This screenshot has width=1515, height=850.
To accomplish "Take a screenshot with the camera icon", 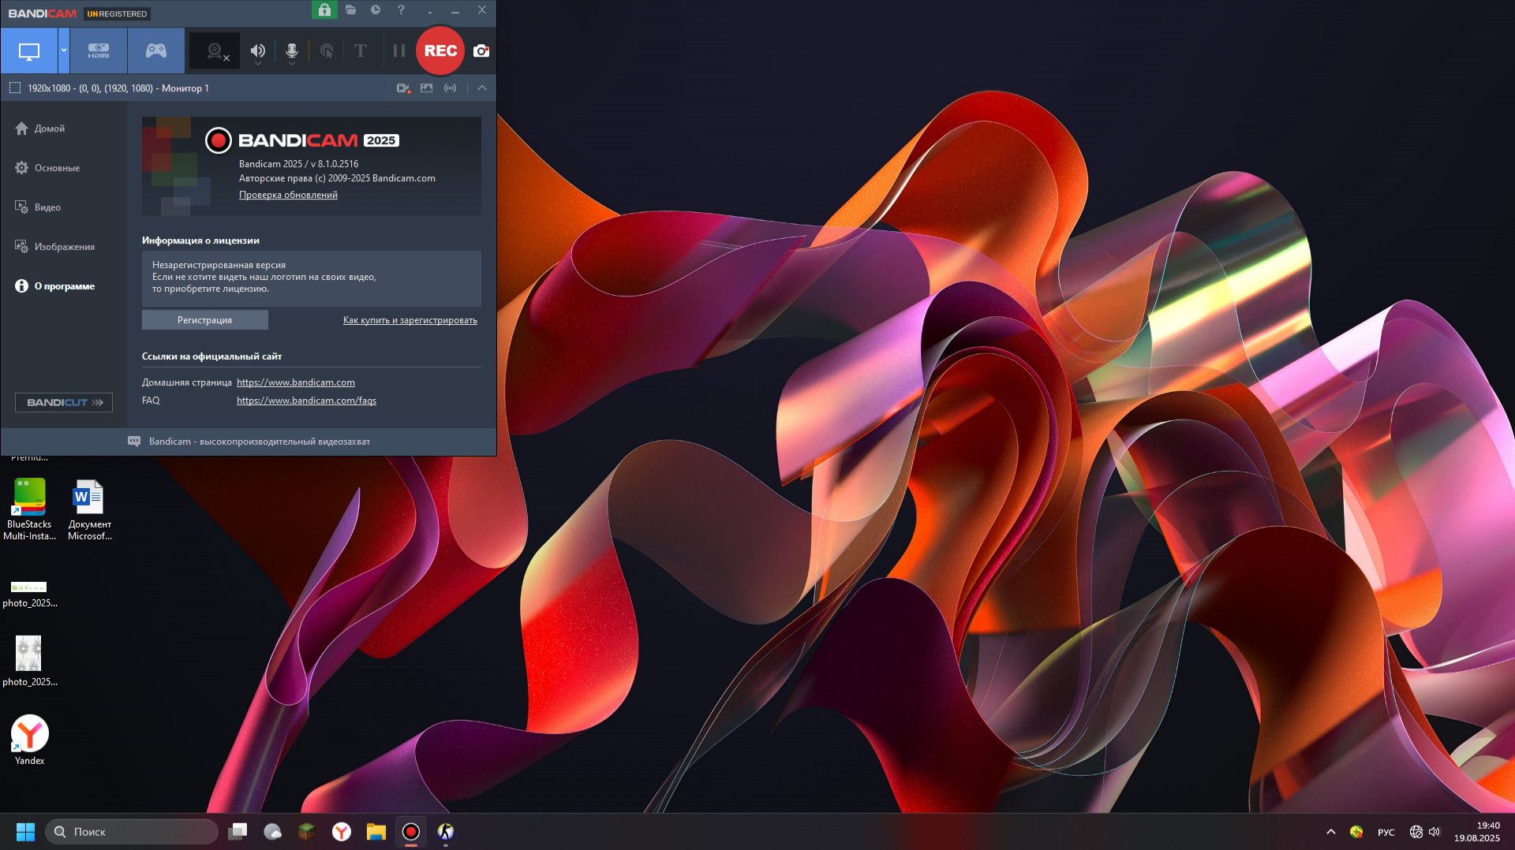I will pyautogui.click(x=481, y=51).
